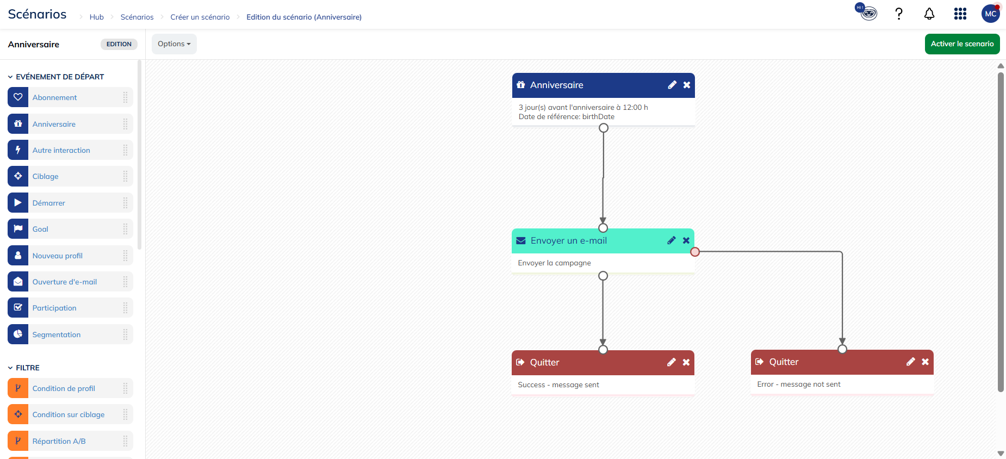Screen dimensions: 1006x459
Task: Click Activer le scenario button
Action: 962,44
